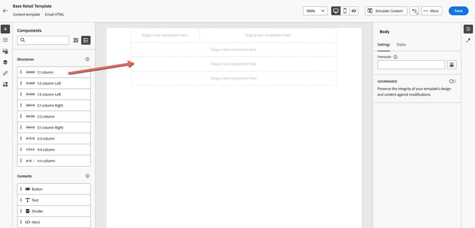This screenshot has height=228, width=475.
Task: Select the 4:4 column structure
Action: [54, 150]
